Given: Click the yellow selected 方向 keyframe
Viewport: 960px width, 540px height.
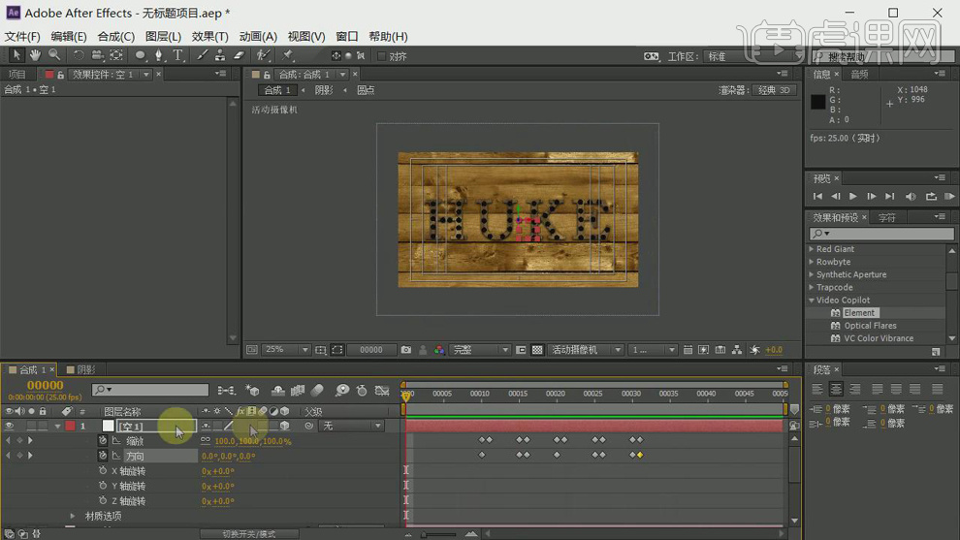Looking at the screenshot, I should pyautogui.click(x=640, y=455).
